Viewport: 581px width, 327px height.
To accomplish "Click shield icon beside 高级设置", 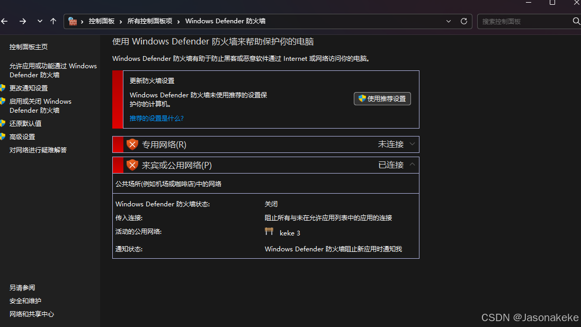I will 3,137.
